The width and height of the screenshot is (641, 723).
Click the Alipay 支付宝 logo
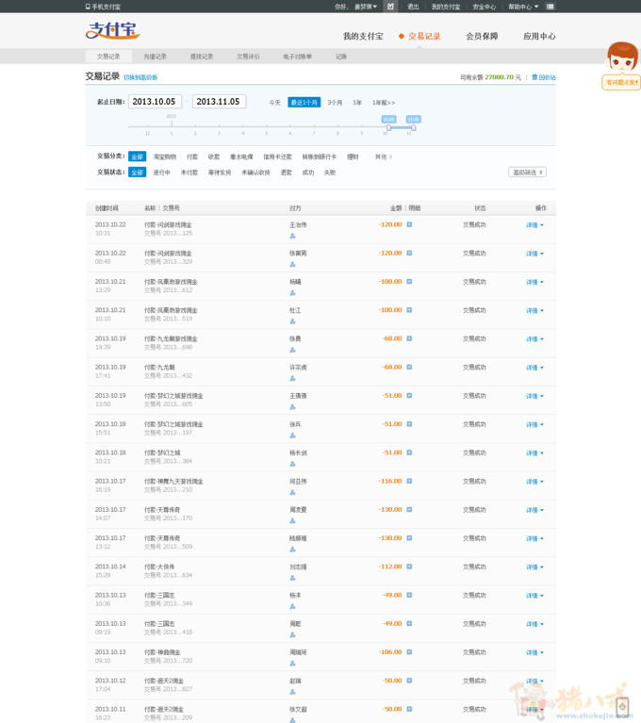(x=112, y=30)
